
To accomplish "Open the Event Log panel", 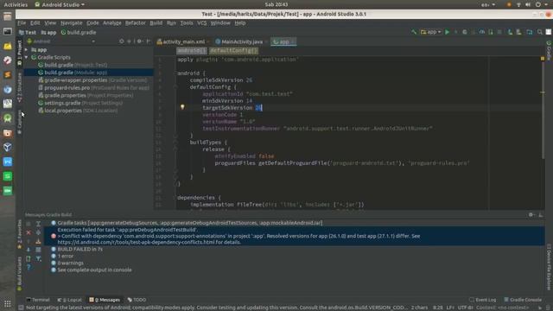I will pyautogui.click(x=482, y=300).
